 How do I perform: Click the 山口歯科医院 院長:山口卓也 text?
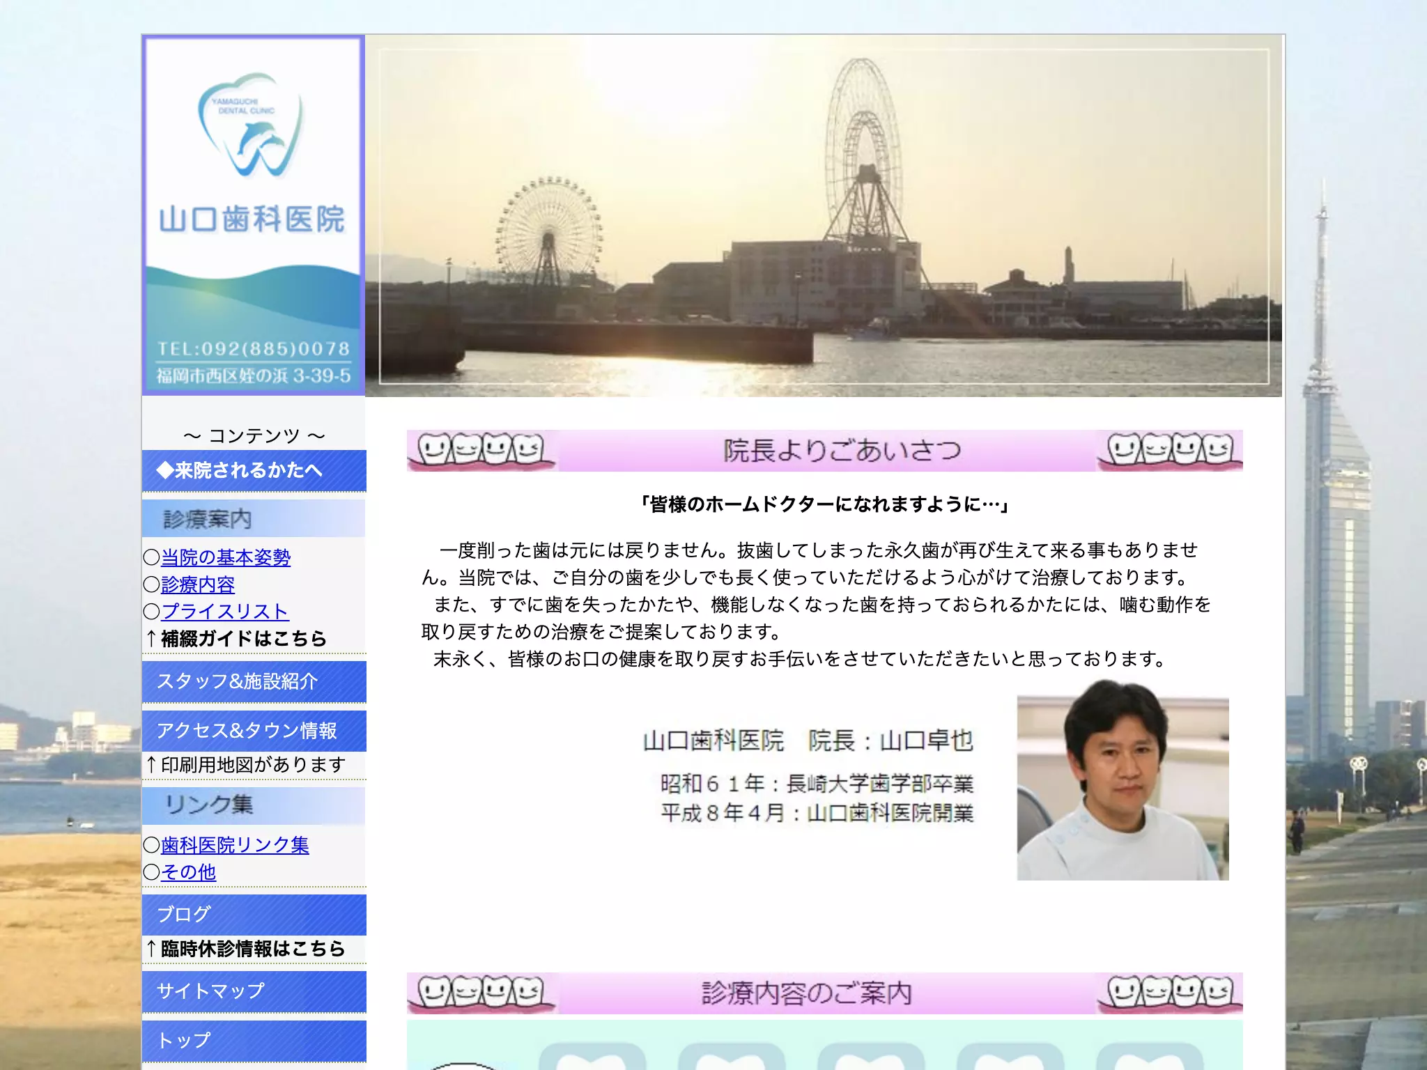point(808,741)
